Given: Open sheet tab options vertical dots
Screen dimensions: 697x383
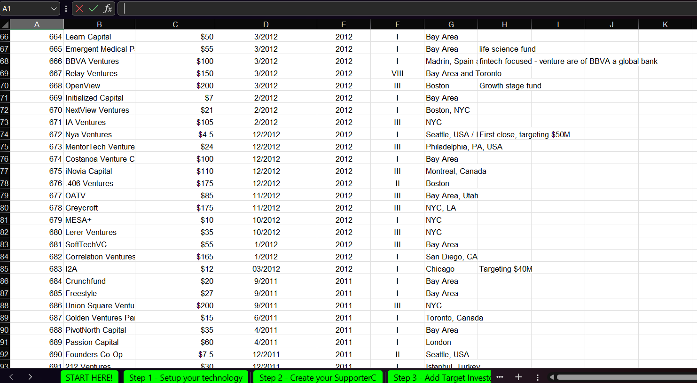Looking at the screenshot, I should click(x=537, y=377).
